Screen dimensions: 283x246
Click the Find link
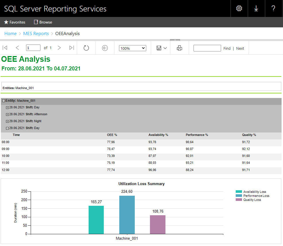pyautogui.click(x=227, y=49)
